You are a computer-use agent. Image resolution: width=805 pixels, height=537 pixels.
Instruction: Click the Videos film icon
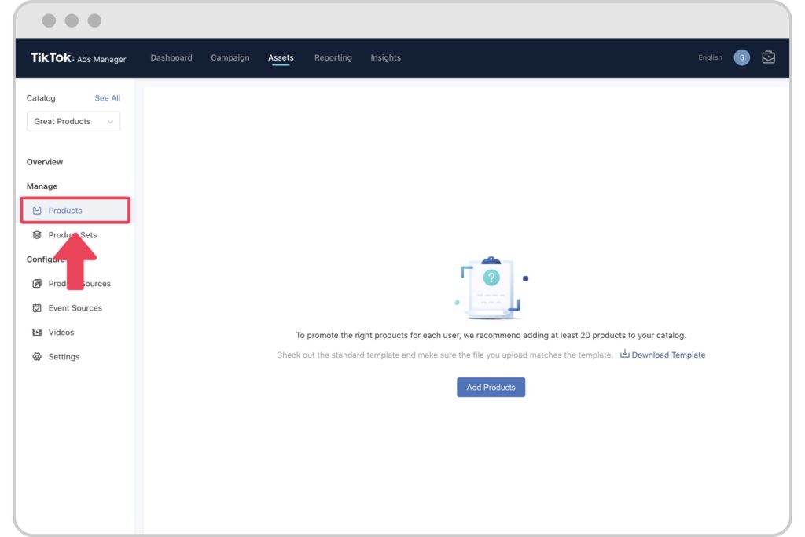37,332
